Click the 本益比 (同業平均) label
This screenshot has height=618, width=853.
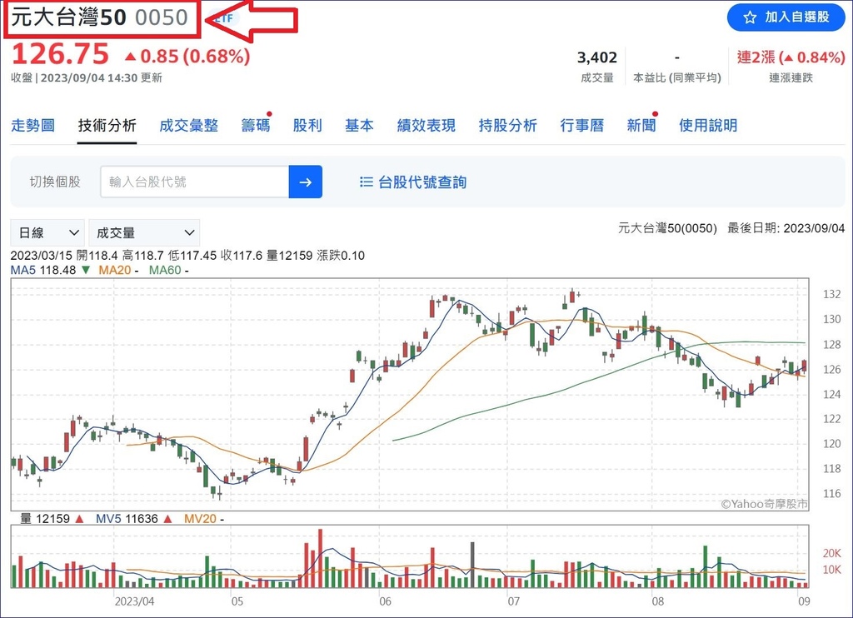coord(676,77)
